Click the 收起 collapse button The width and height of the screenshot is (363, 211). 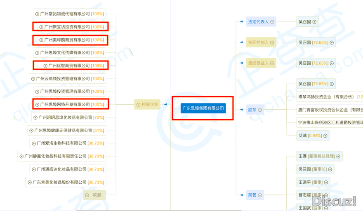point(94,195)
